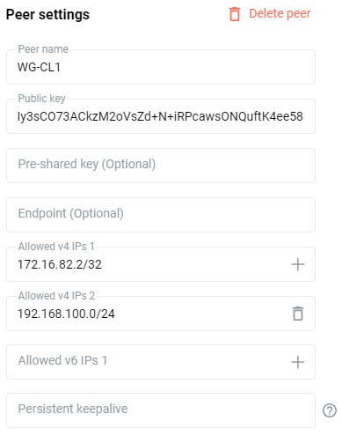
Task: Remove the 192.168.100.0/24 entry with trash icon
Action: 298,314
